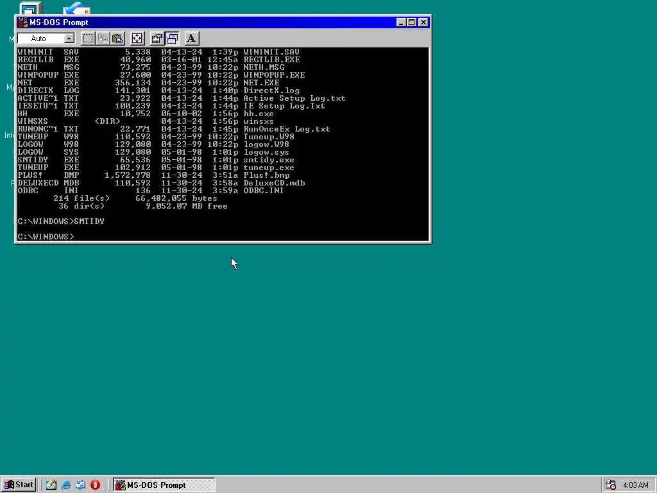Click the '214 file(s)' summary text
The height and width of the screenshot is (493, 657).
tap(81, 198)
